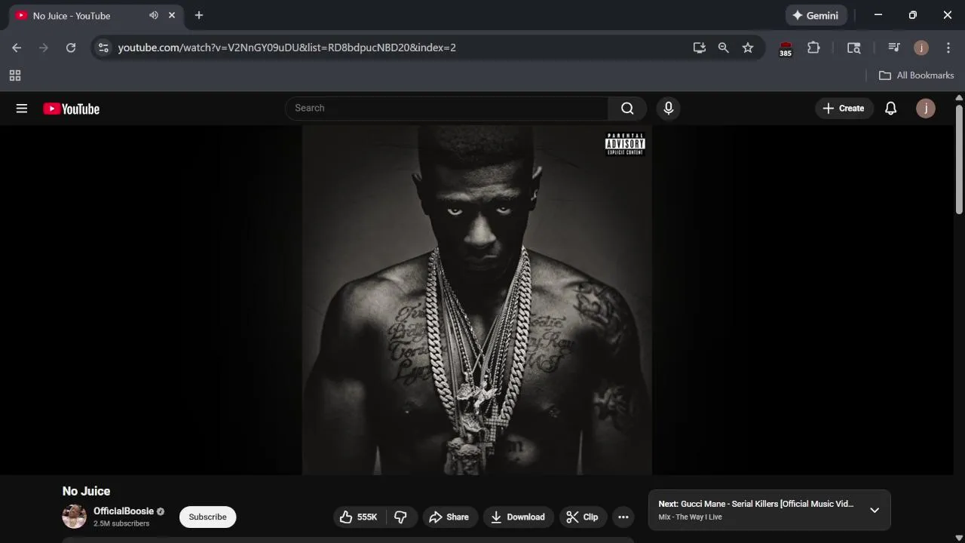The width and height of the screenshot is (965, 543).
Task: Click the No Juice video title
Action: 86,491
